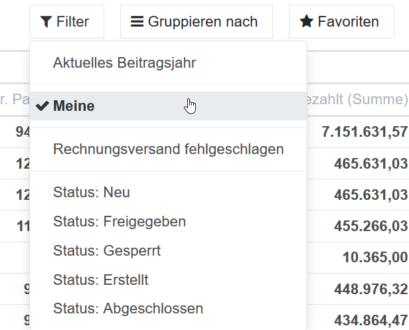The width and height of the screenshot is (409, 330).
Task: Apply the Status: Gesperrt filter
Action: pos(107,251)
